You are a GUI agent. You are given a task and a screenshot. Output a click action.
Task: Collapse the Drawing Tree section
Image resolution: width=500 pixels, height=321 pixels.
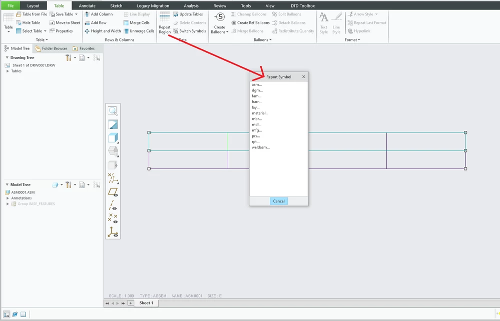pyautogui.click(x=7, y=57)
